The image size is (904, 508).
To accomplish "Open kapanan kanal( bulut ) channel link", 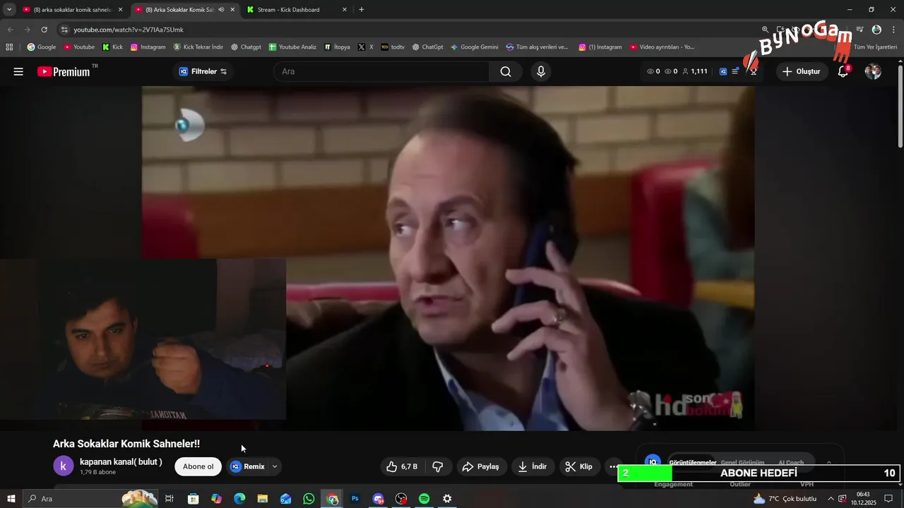I will (x=121, y=462).
